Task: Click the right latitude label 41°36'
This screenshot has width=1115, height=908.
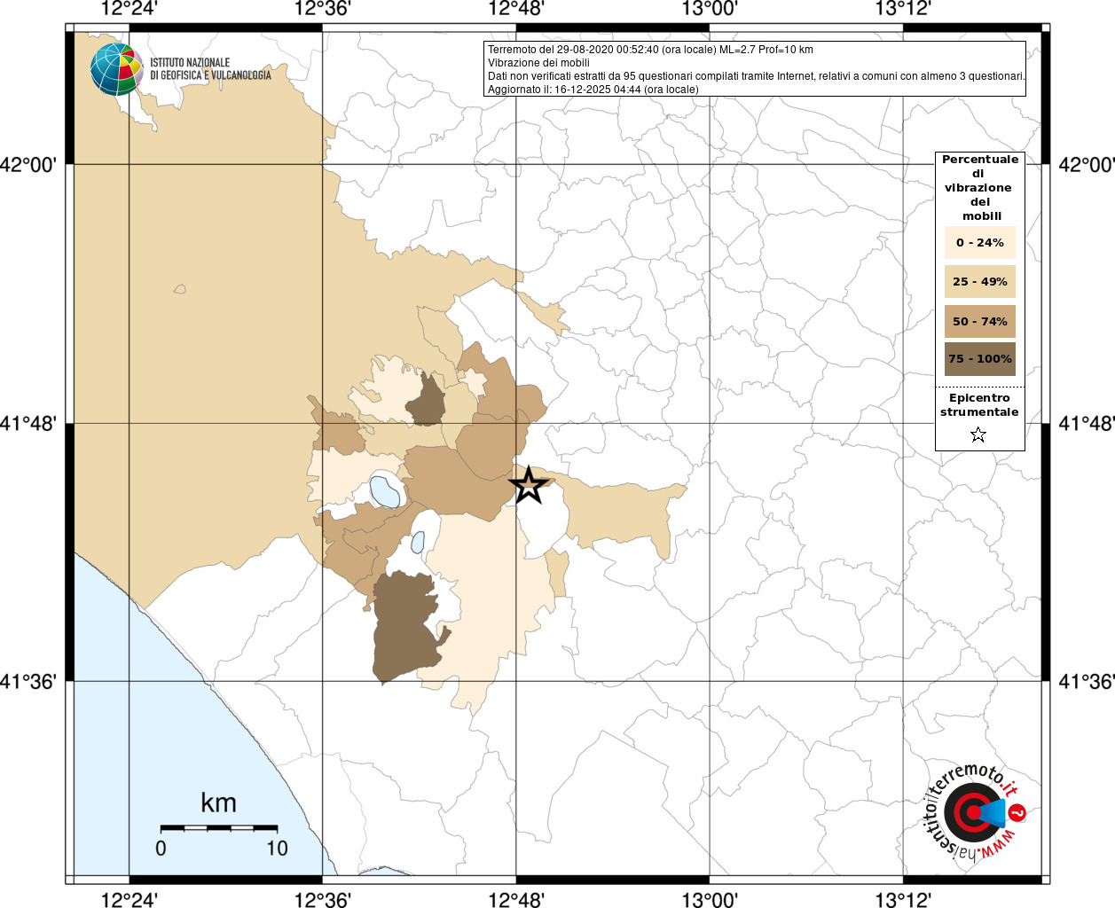Action: [x=1087, y=681]
